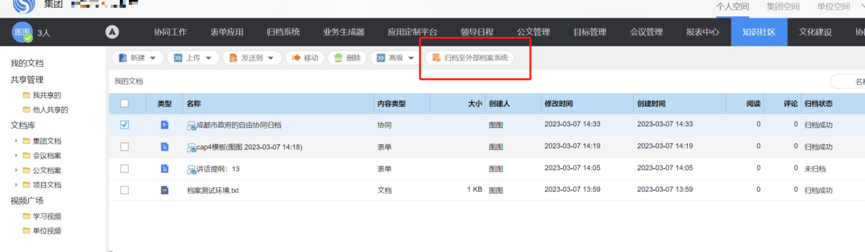Click the form icon in cap4模板 row
Viewport: 865px width, 252px height.
(164, 146)
